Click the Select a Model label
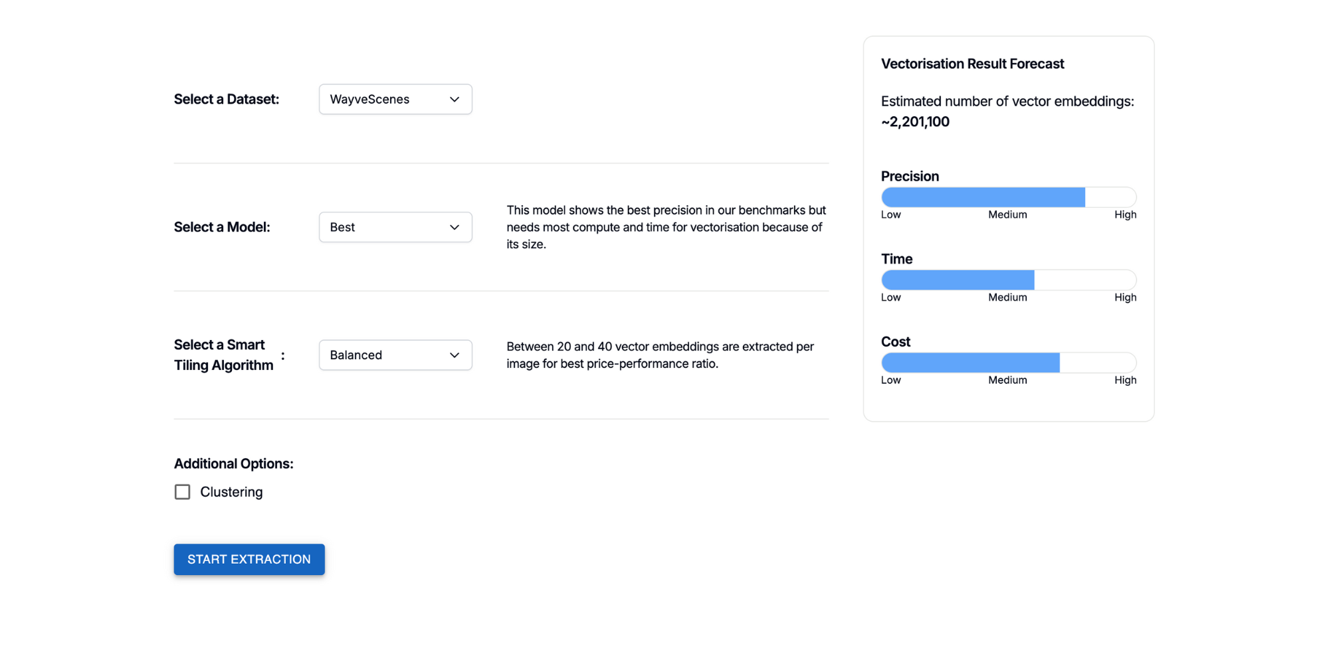Viewport: 1329px width, 664px height. [x=222, y=228]
